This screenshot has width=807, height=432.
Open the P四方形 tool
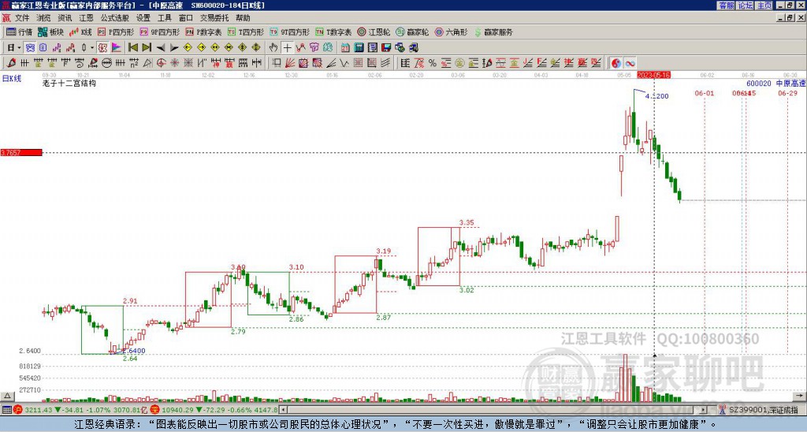[116, 32]
